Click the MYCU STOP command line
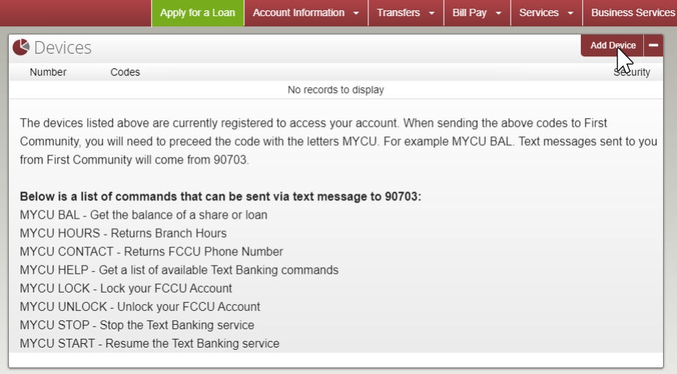Viewport: 677px width, 374px height. coord(137,325)
